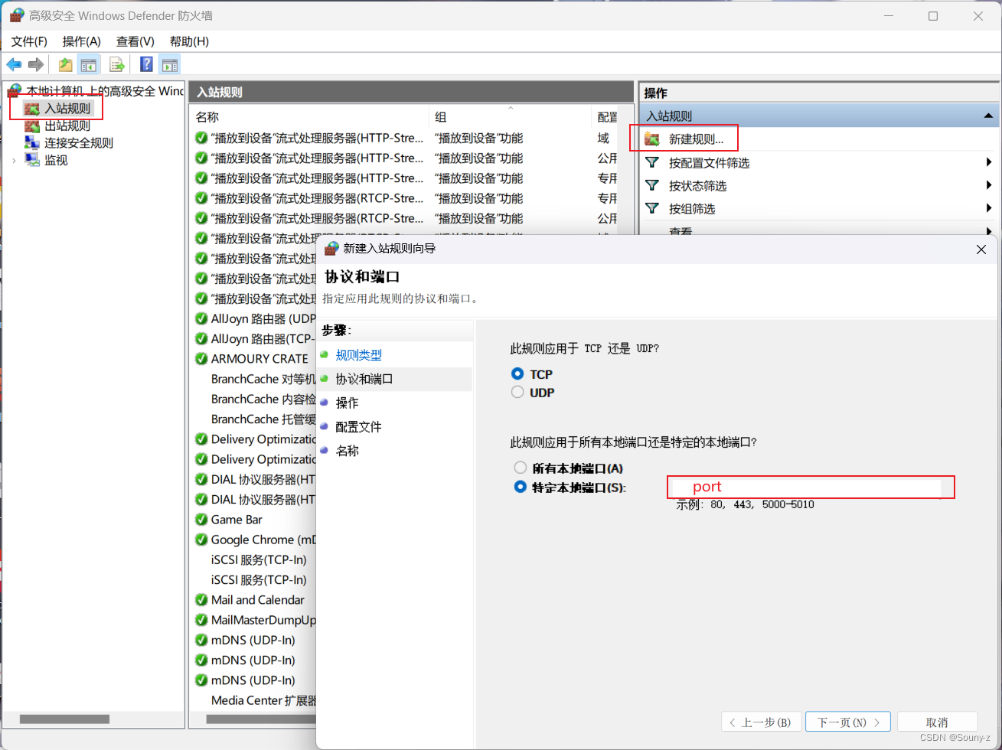Select the TCP radio button

point(517,373)
